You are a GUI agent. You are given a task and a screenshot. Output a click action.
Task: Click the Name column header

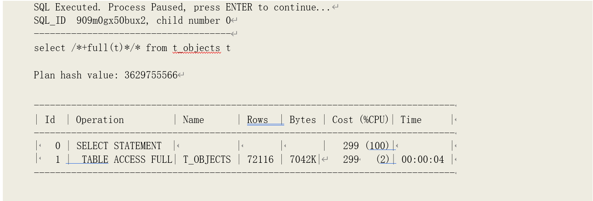193,120
